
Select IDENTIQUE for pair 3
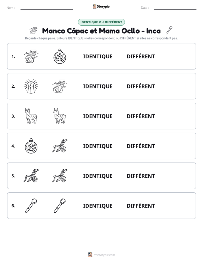point(98,116)
